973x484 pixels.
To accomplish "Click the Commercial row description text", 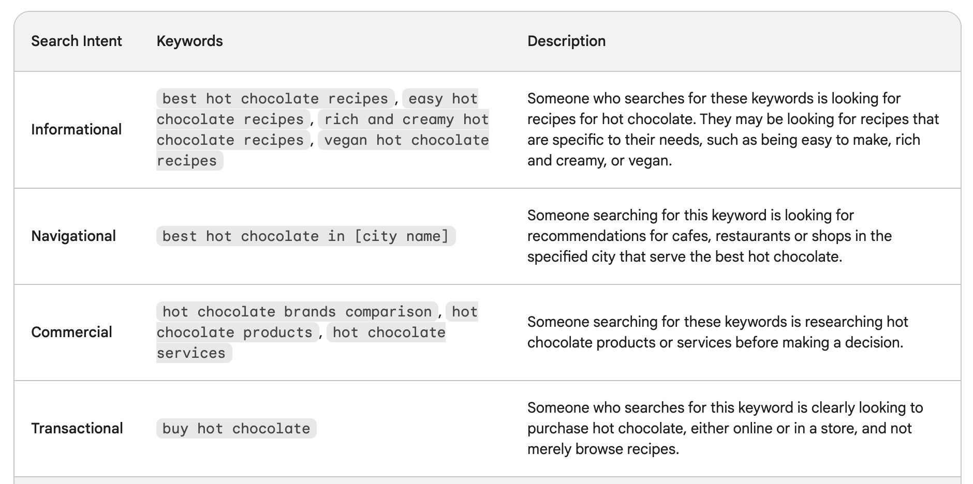I will [x=717, y=332].
